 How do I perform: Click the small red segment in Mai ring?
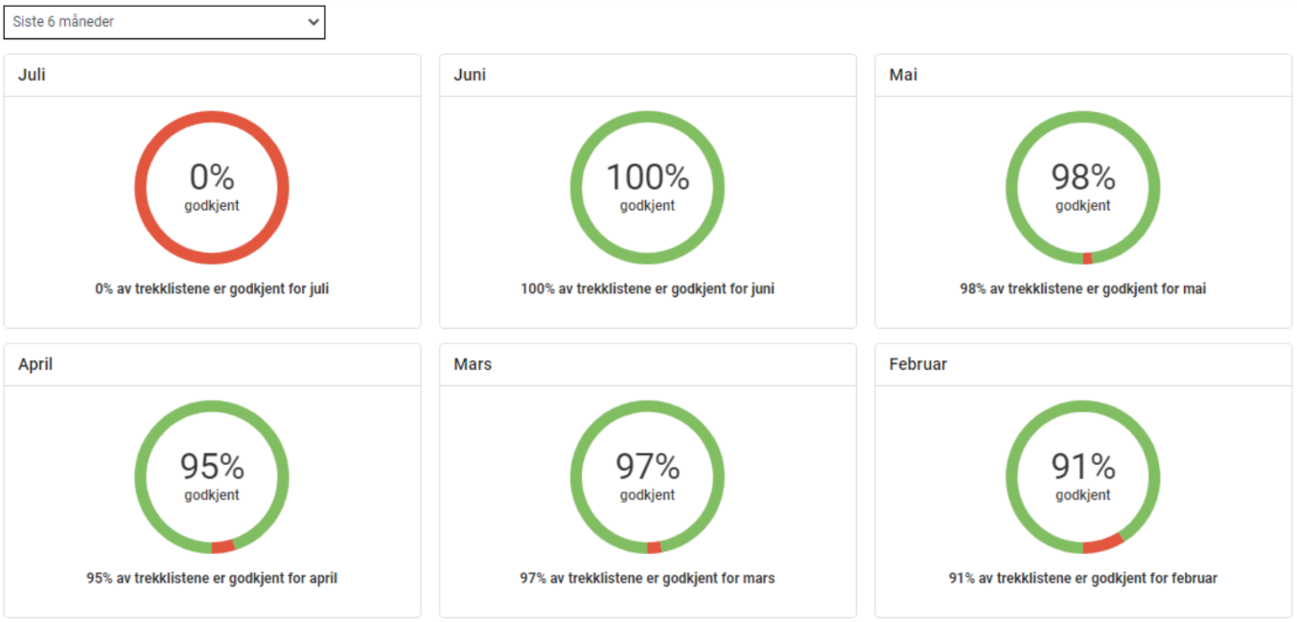(1087, 259)
